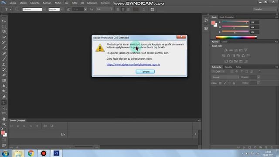
Task: Click text color swatch in options bar
Action: point(136,10)
